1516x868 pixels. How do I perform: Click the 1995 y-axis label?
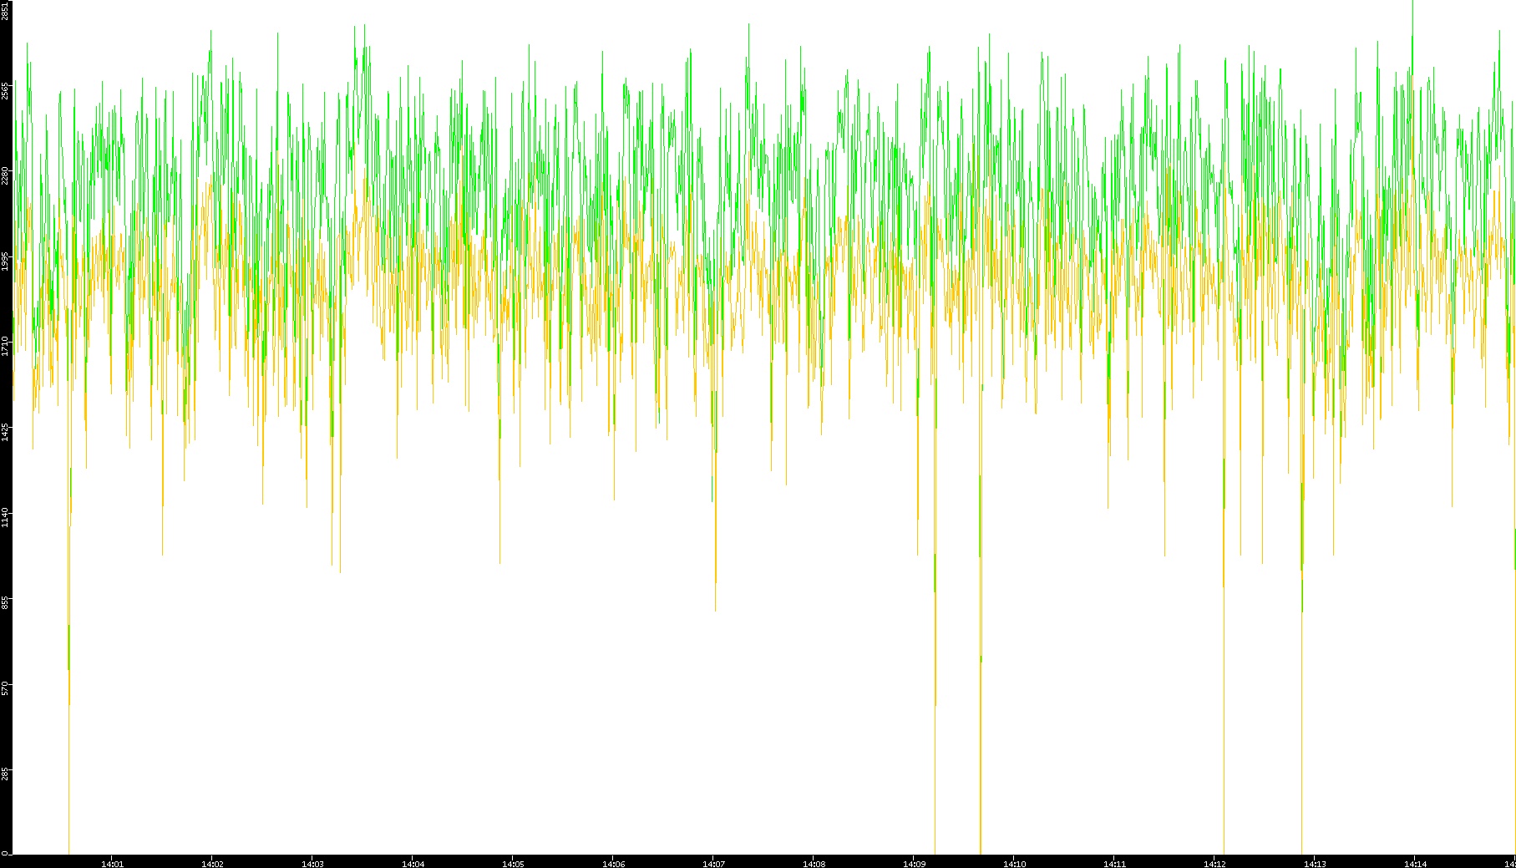(5, 261)
